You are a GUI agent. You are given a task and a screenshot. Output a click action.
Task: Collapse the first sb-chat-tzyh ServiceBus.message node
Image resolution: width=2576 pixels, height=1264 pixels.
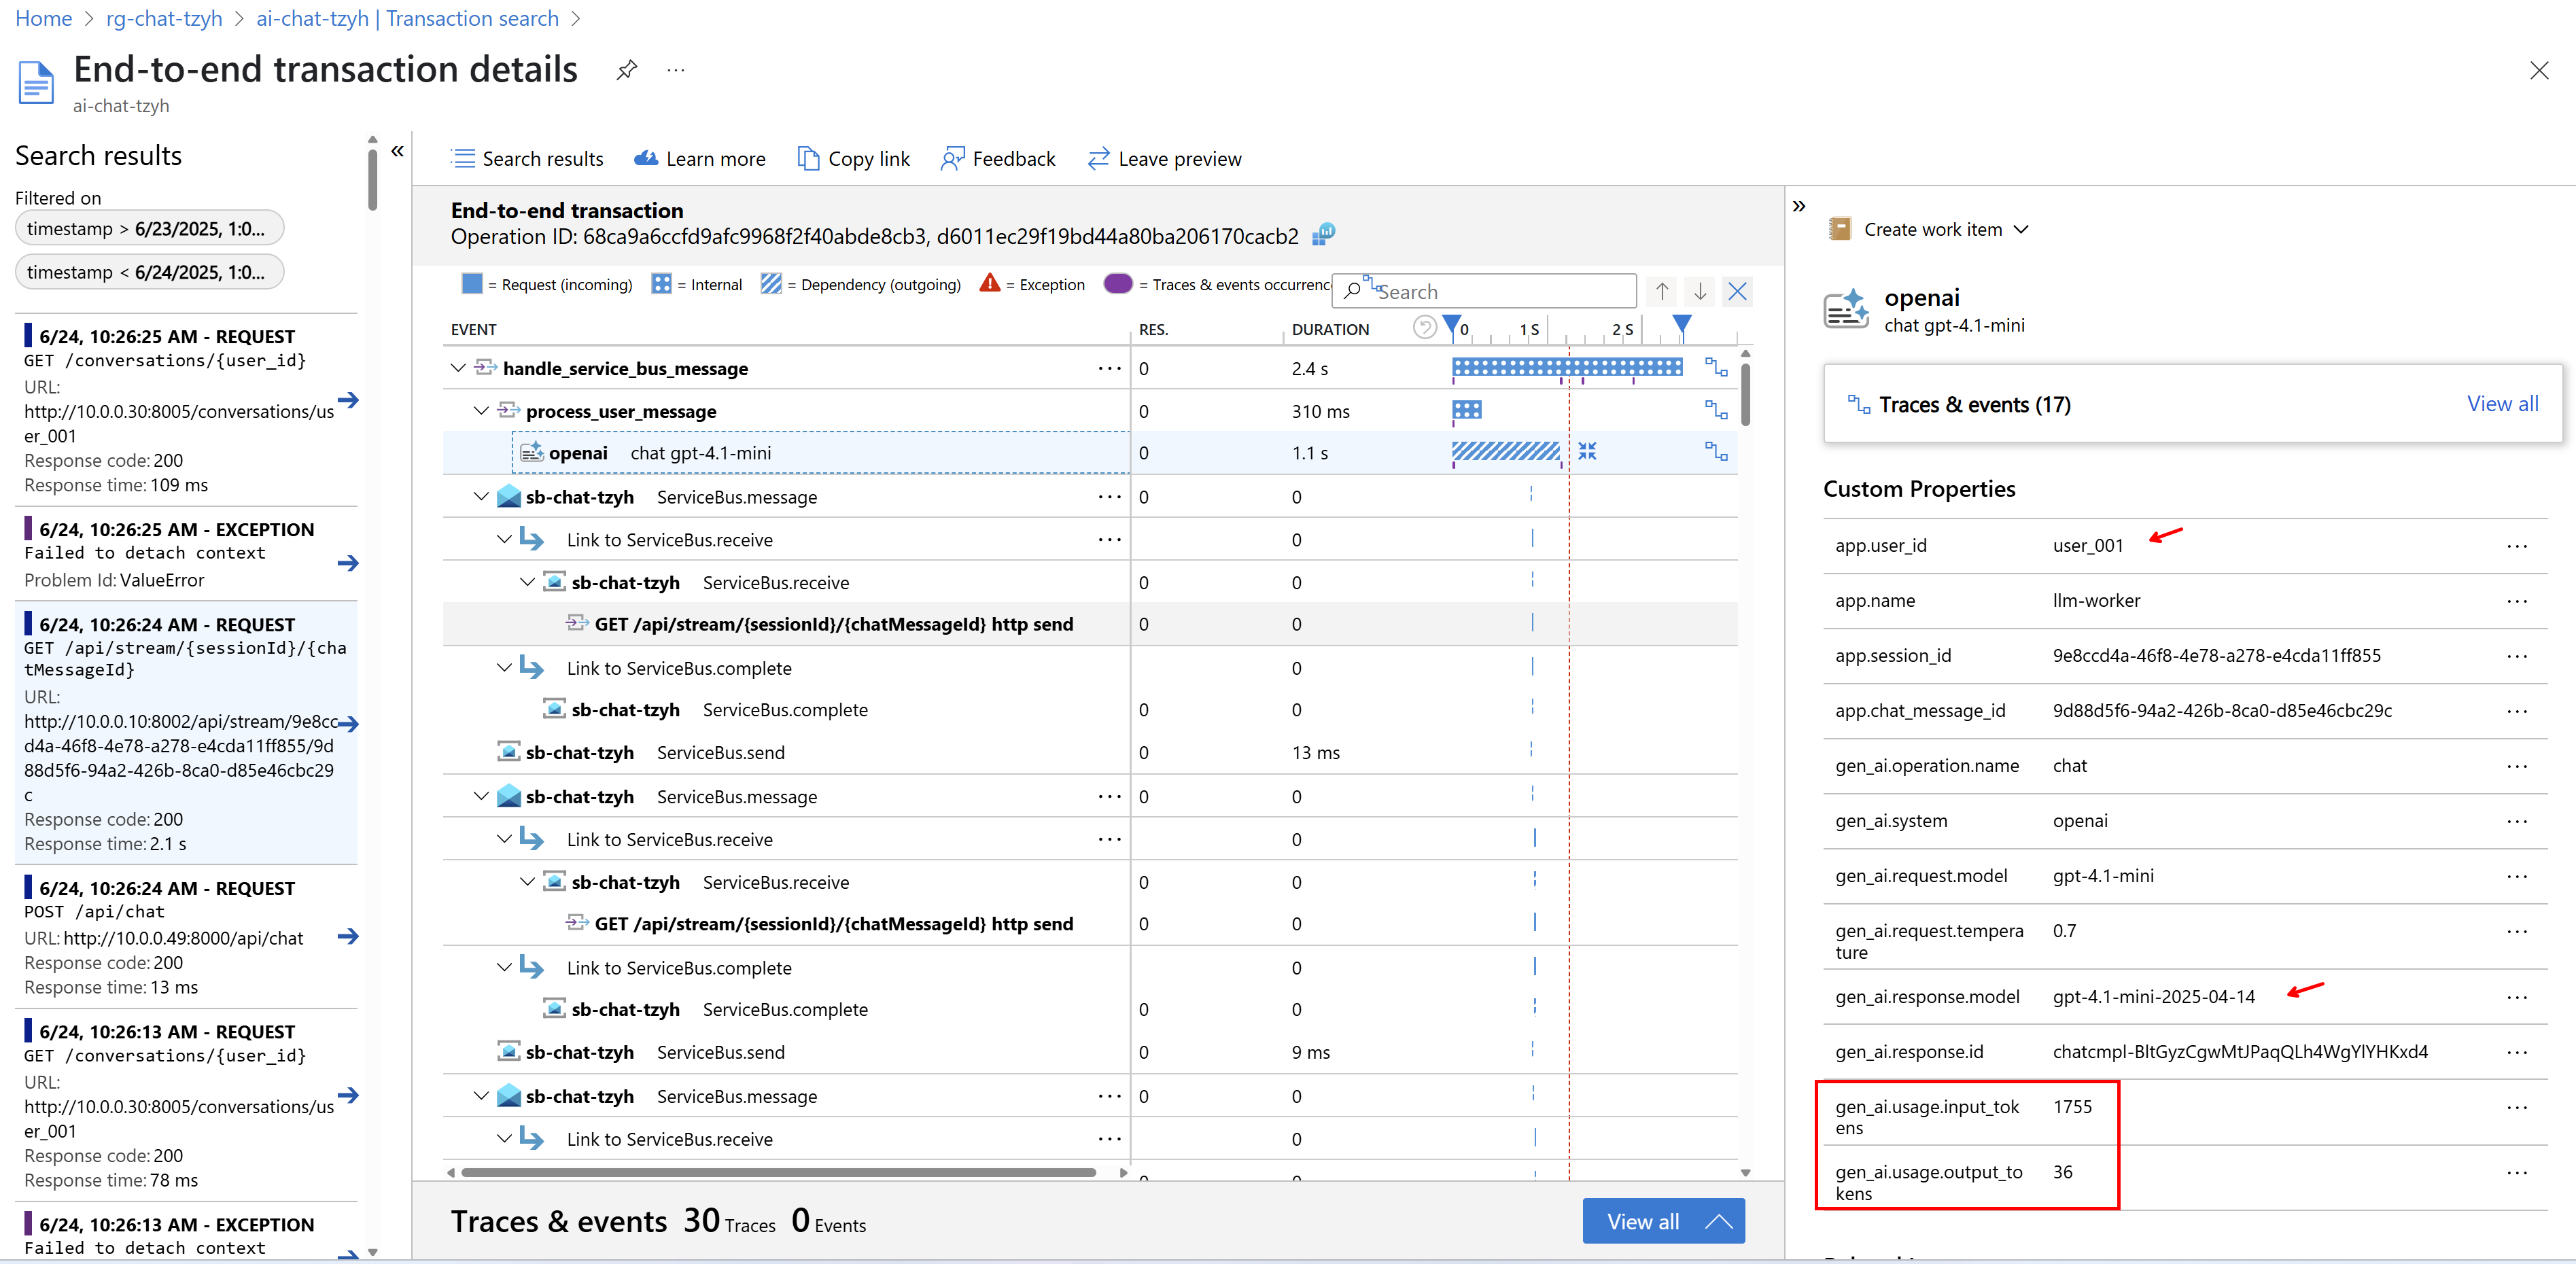point(481,496)
